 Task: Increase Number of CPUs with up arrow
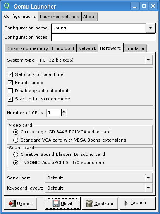[64, 111]
